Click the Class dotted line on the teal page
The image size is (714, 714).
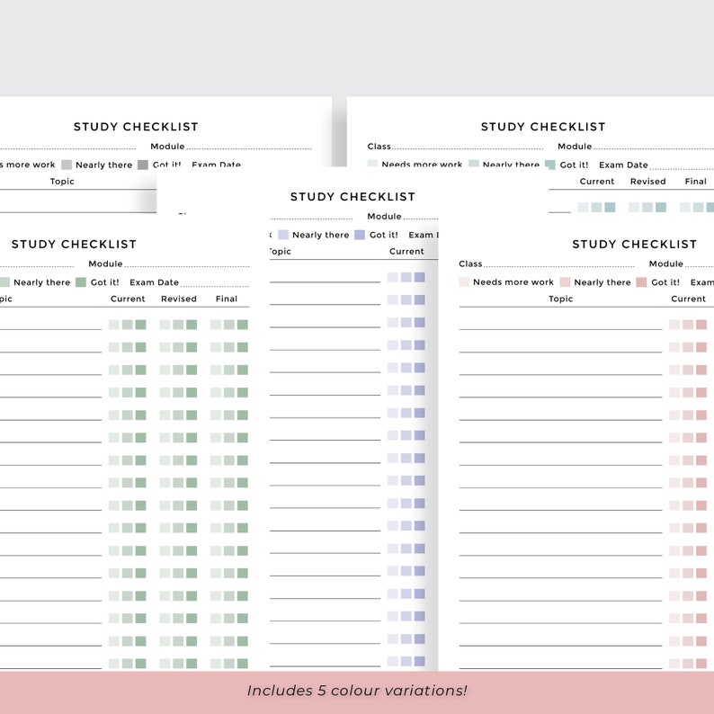click(x=468, y=148)
